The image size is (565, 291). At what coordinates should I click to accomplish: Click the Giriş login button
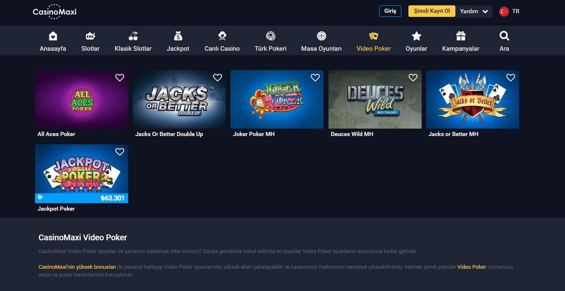point(390,11)
